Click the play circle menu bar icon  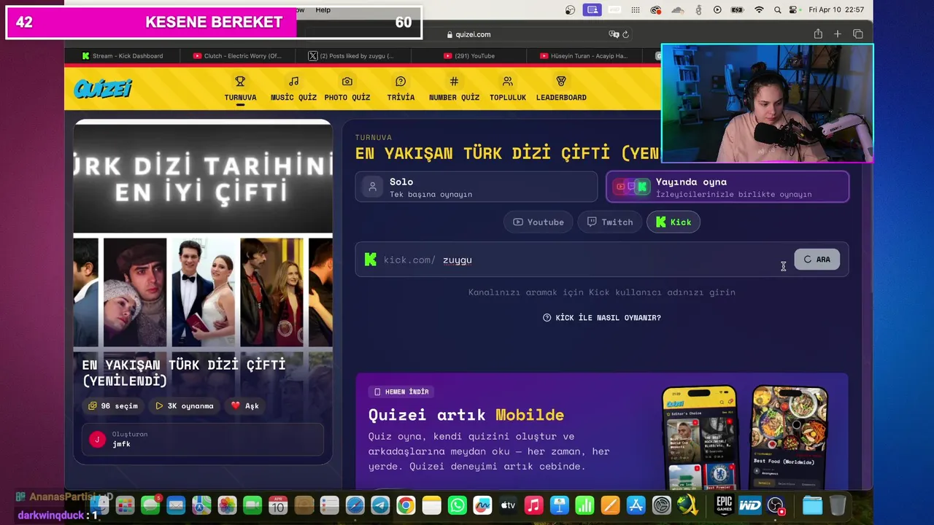[x=717, y=10]
